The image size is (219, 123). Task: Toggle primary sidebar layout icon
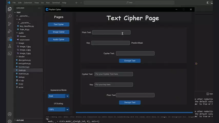click(x=208, y=3)
